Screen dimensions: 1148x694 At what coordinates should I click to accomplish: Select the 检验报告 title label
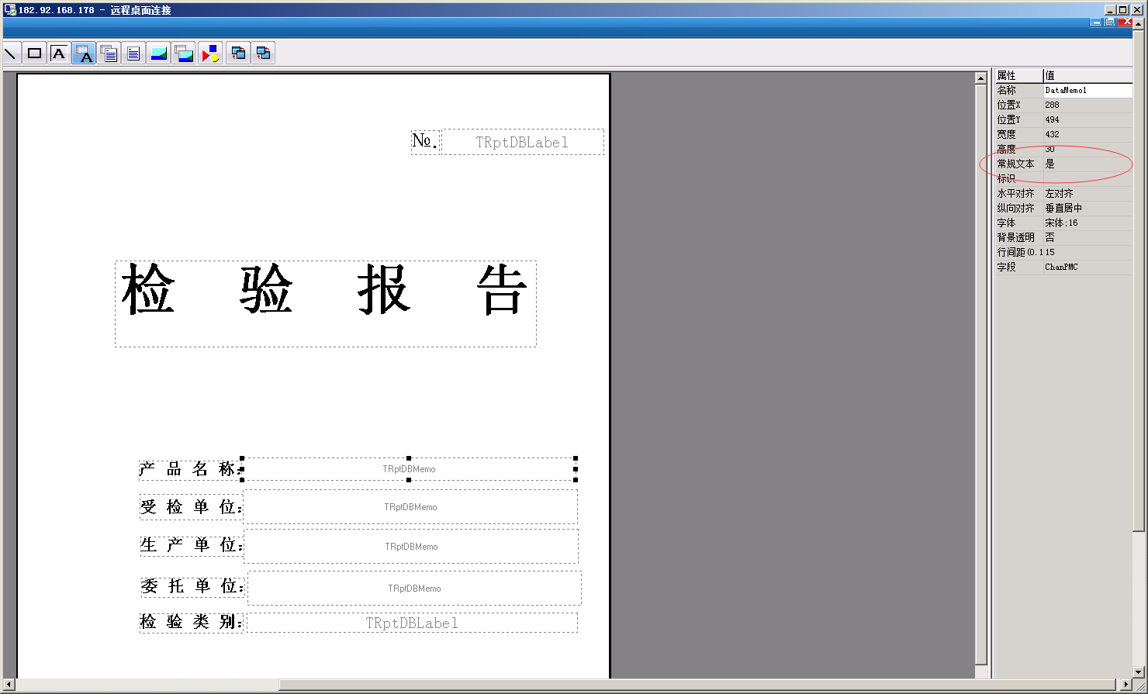click(325, 303)
